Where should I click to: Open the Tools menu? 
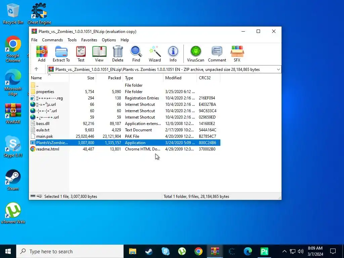point(72,40)
